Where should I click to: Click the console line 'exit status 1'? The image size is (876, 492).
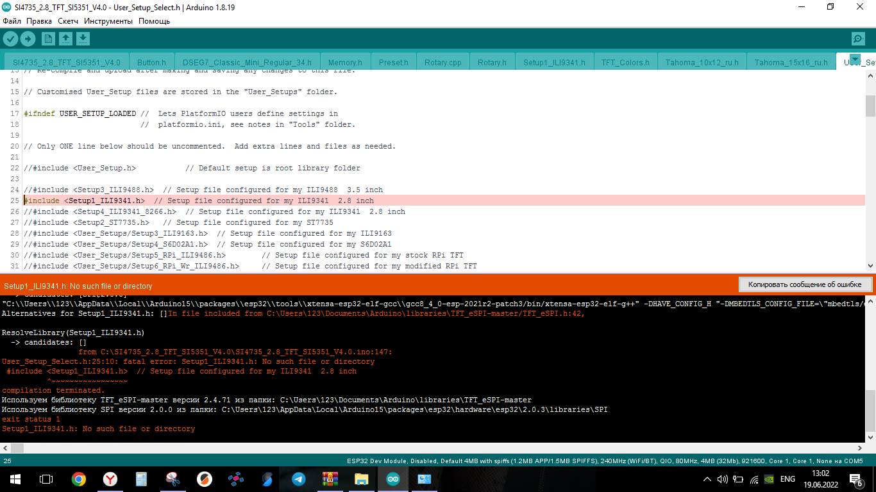click(x=31, y=419)
